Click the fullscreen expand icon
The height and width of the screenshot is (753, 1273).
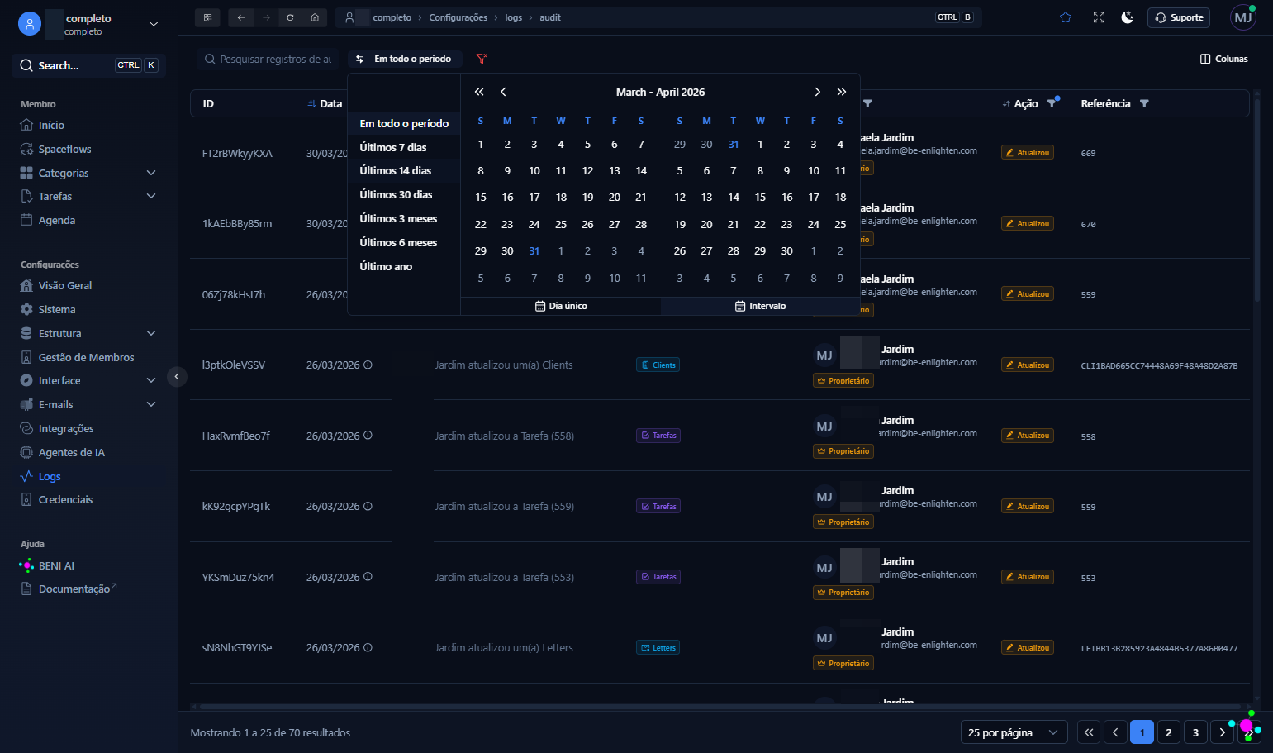click(1098, 17)
